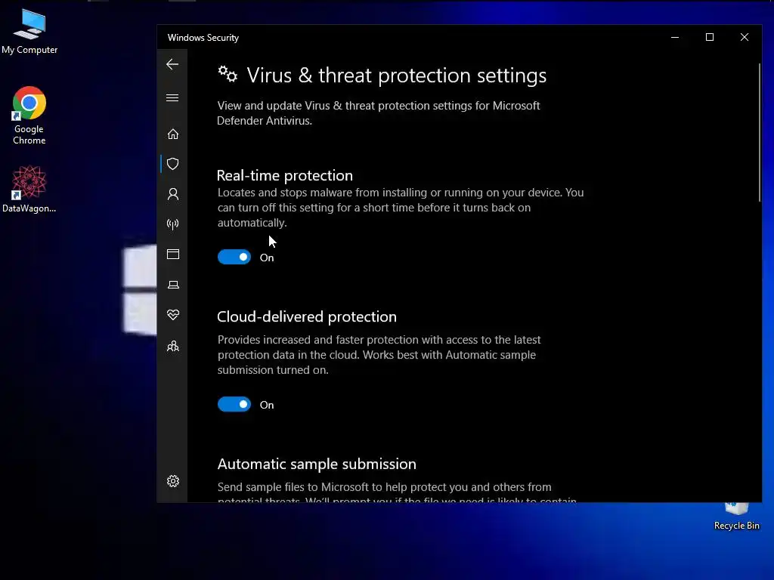Open Device security laptop icon

click(x=173, y=285)
